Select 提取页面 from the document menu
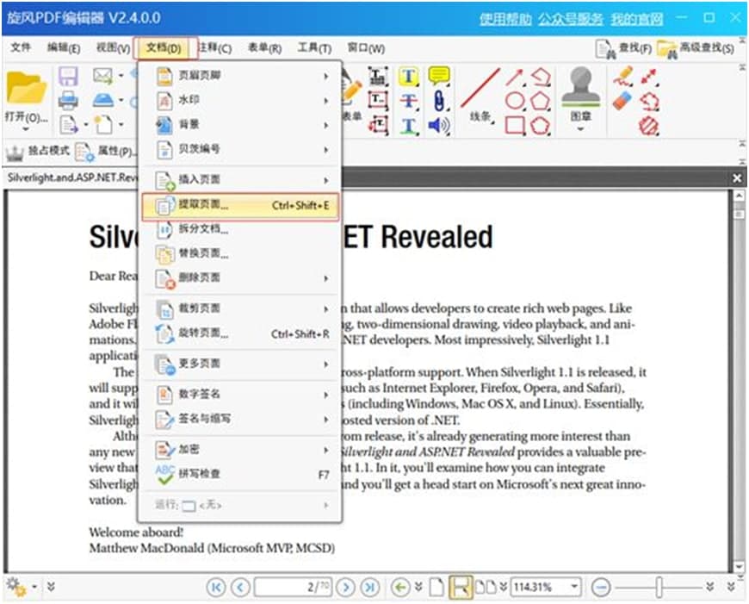 198,206
